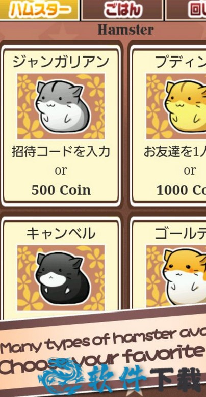Tap the black Campbell hamster picture
The width and height of the screenshot is (206, 397).
[61, 278]
